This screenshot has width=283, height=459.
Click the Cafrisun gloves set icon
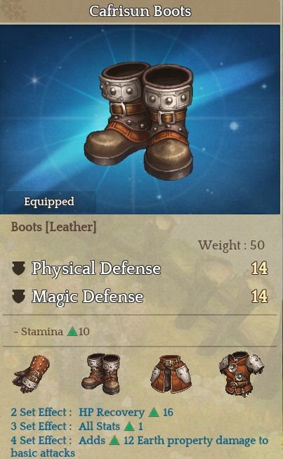[31, 374]
